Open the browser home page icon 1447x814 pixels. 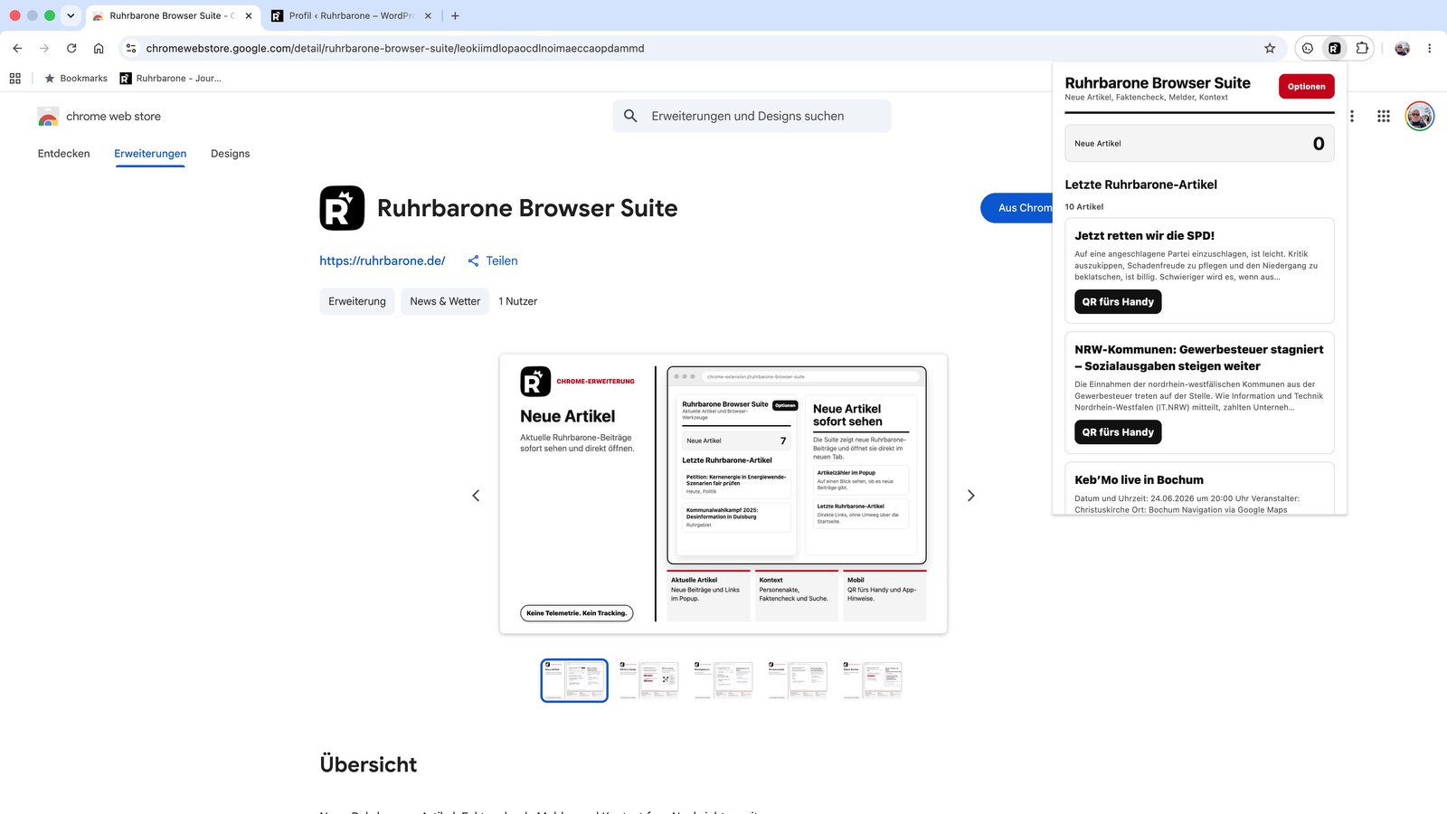[x=99, y=48]
